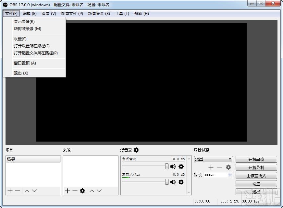
Task: Open the 工具 (T) menu
Action: (122, 14)
